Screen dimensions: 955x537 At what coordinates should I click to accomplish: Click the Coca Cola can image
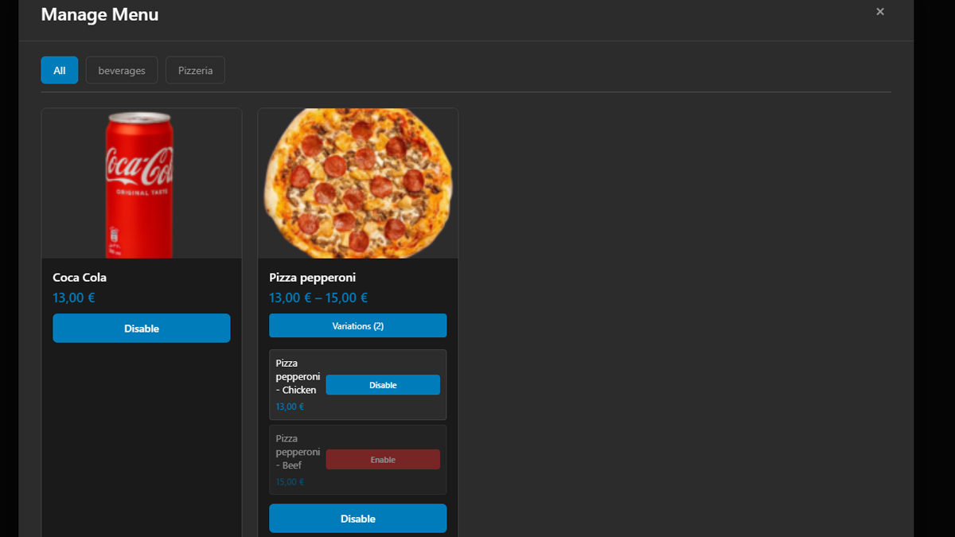coord(140,184)
